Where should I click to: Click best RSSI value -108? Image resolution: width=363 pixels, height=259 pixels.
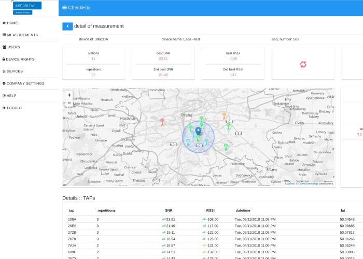click(x=233, y=59)
